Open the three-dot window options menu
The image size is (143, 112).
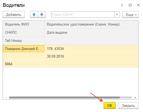click(122, 5)
